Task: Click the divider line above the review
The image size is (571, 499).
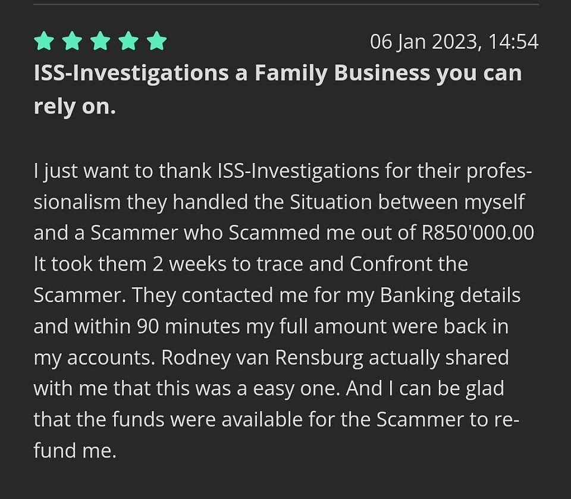Action: click(x=286, y=4)
